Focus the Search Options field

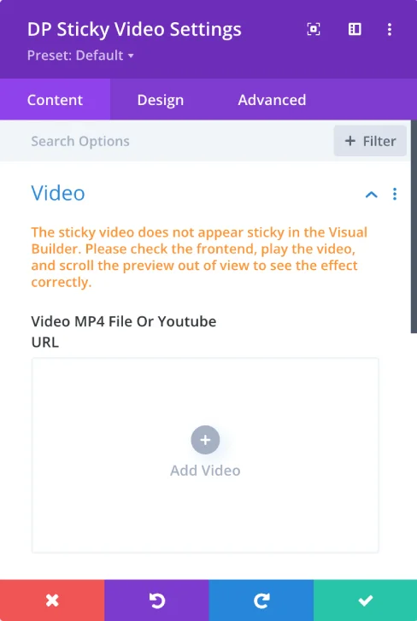[x=179, y=141]
